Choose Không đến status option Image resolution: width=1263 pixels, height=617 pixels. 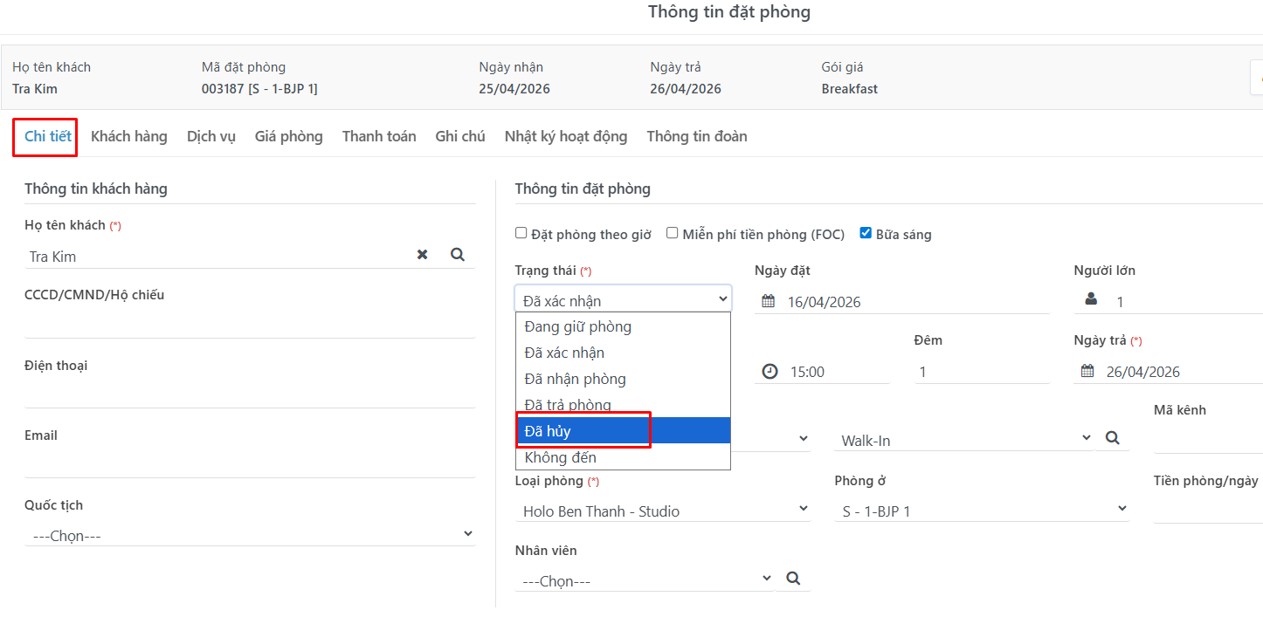click(623, 456)
